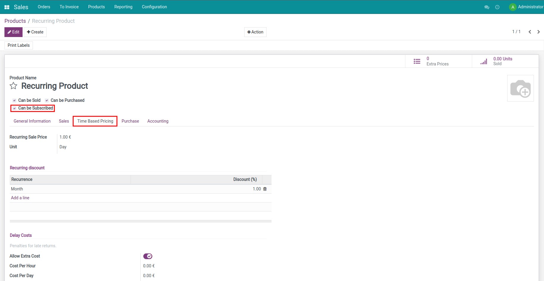Delete the Month discount line with trash icon
The image size is (544, 281).
click(265, 189)
